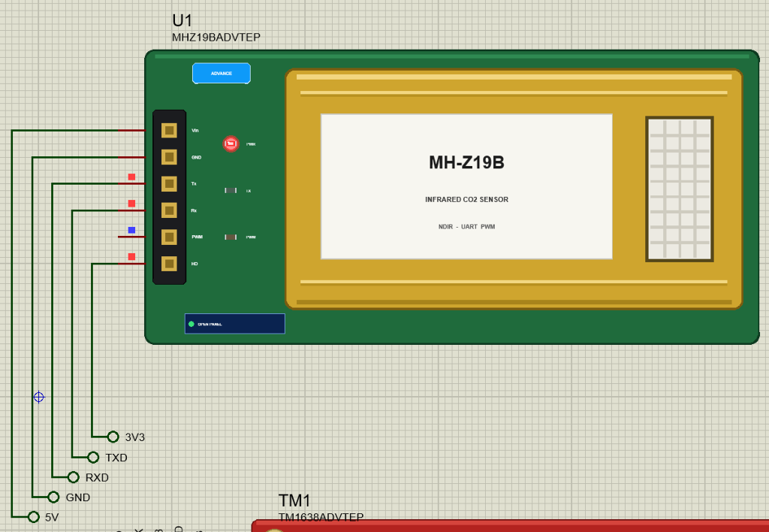Click the NDIR - UART PWM text
The height and width of the screenshot is (532, 769).
(466, 227)
